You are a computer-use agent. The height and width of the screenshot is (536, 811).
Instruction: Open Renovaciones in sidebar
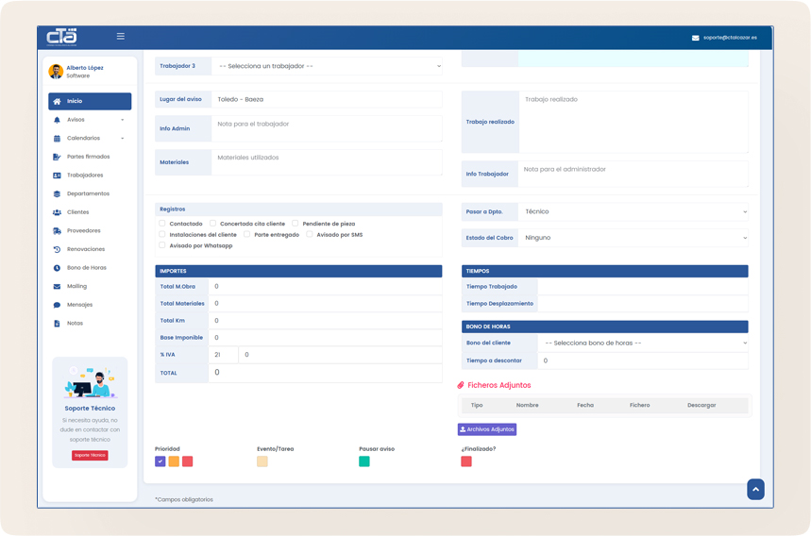point(90,249)
